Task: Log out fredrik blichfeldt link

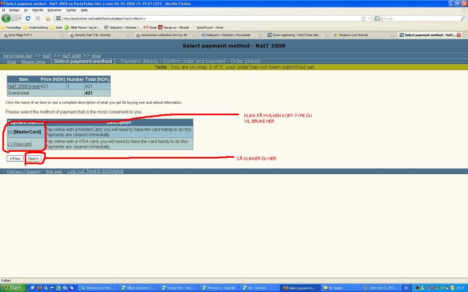Action: pos(95,171)
